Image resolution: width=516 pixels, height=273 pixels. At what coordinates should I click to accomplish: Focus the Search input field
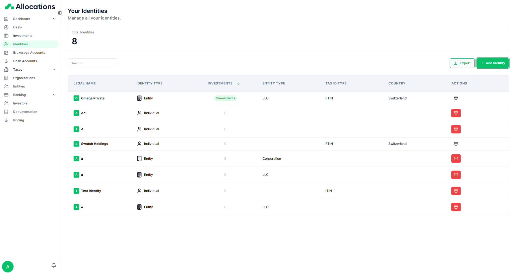tap(92, 63)
